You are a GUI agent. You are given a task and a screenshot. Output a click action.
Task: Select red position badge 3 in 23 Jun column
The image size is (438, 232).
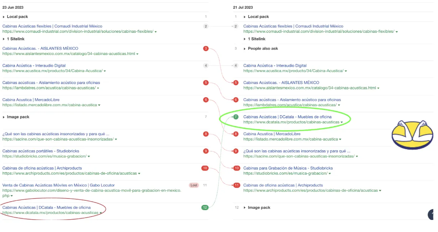206,49
